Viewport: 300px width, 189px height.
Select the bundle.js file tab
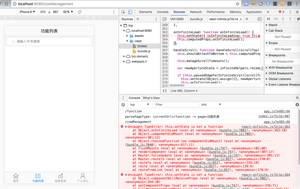point(196,19)
